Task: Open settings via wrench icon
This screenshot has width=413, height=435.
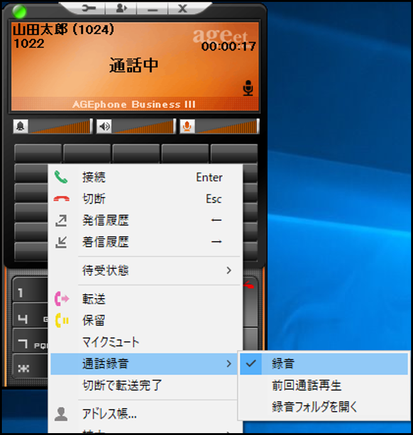Action: (89, 8)
